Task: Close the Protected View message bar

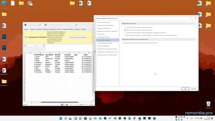Action: (x=92, y=37)
